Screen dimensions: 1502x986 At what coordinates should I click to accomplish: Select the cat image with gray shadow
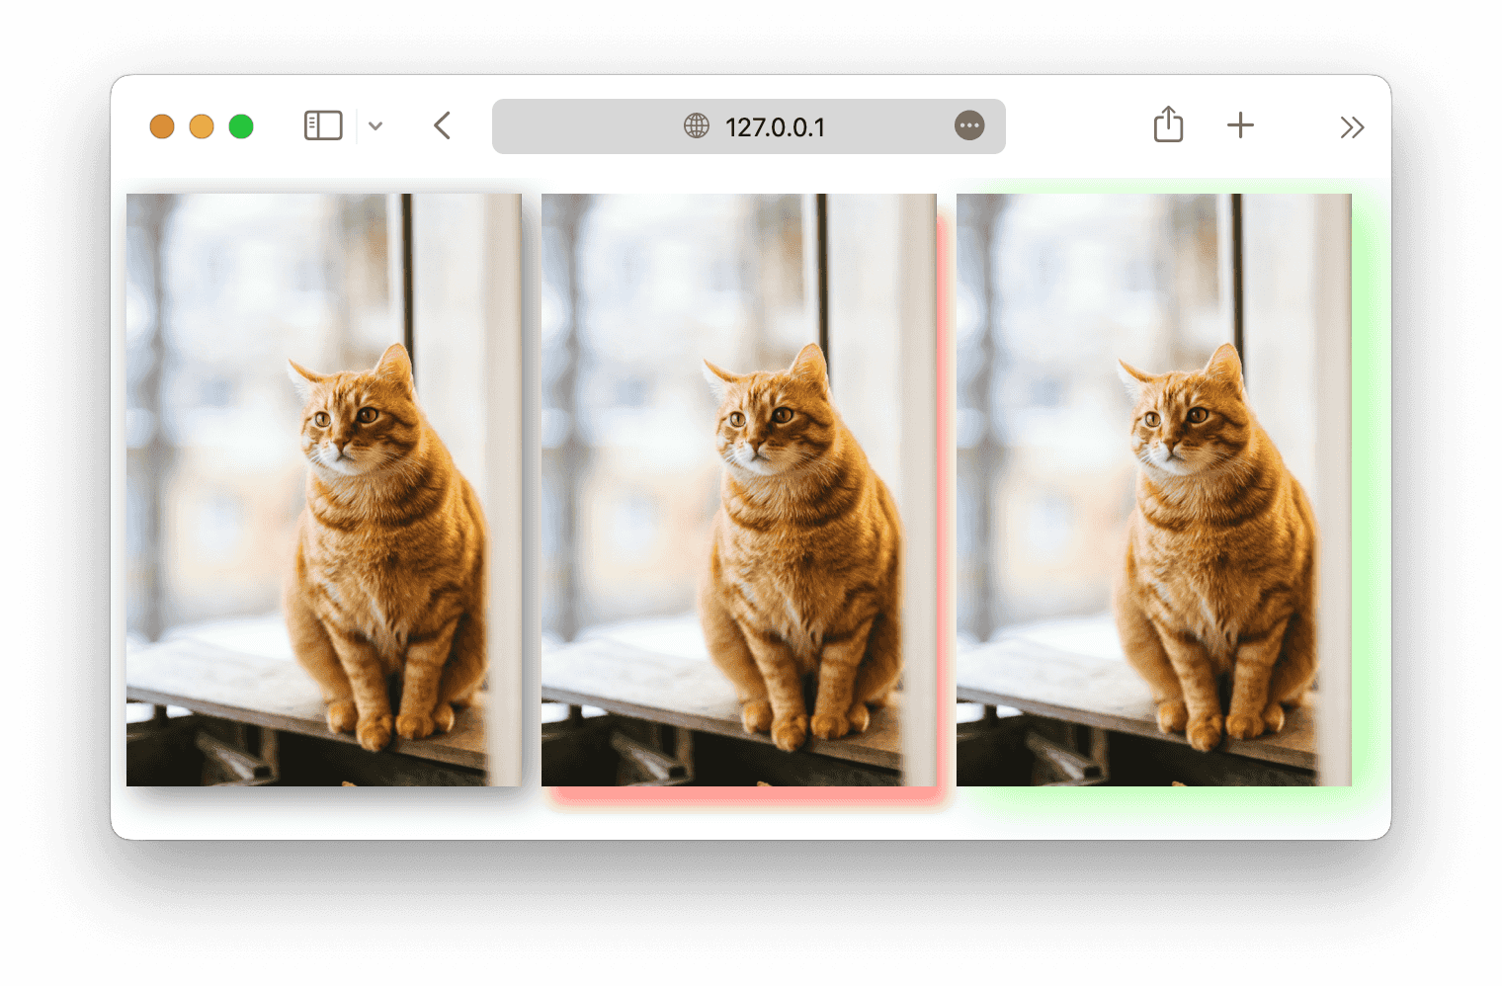(324, 490)
